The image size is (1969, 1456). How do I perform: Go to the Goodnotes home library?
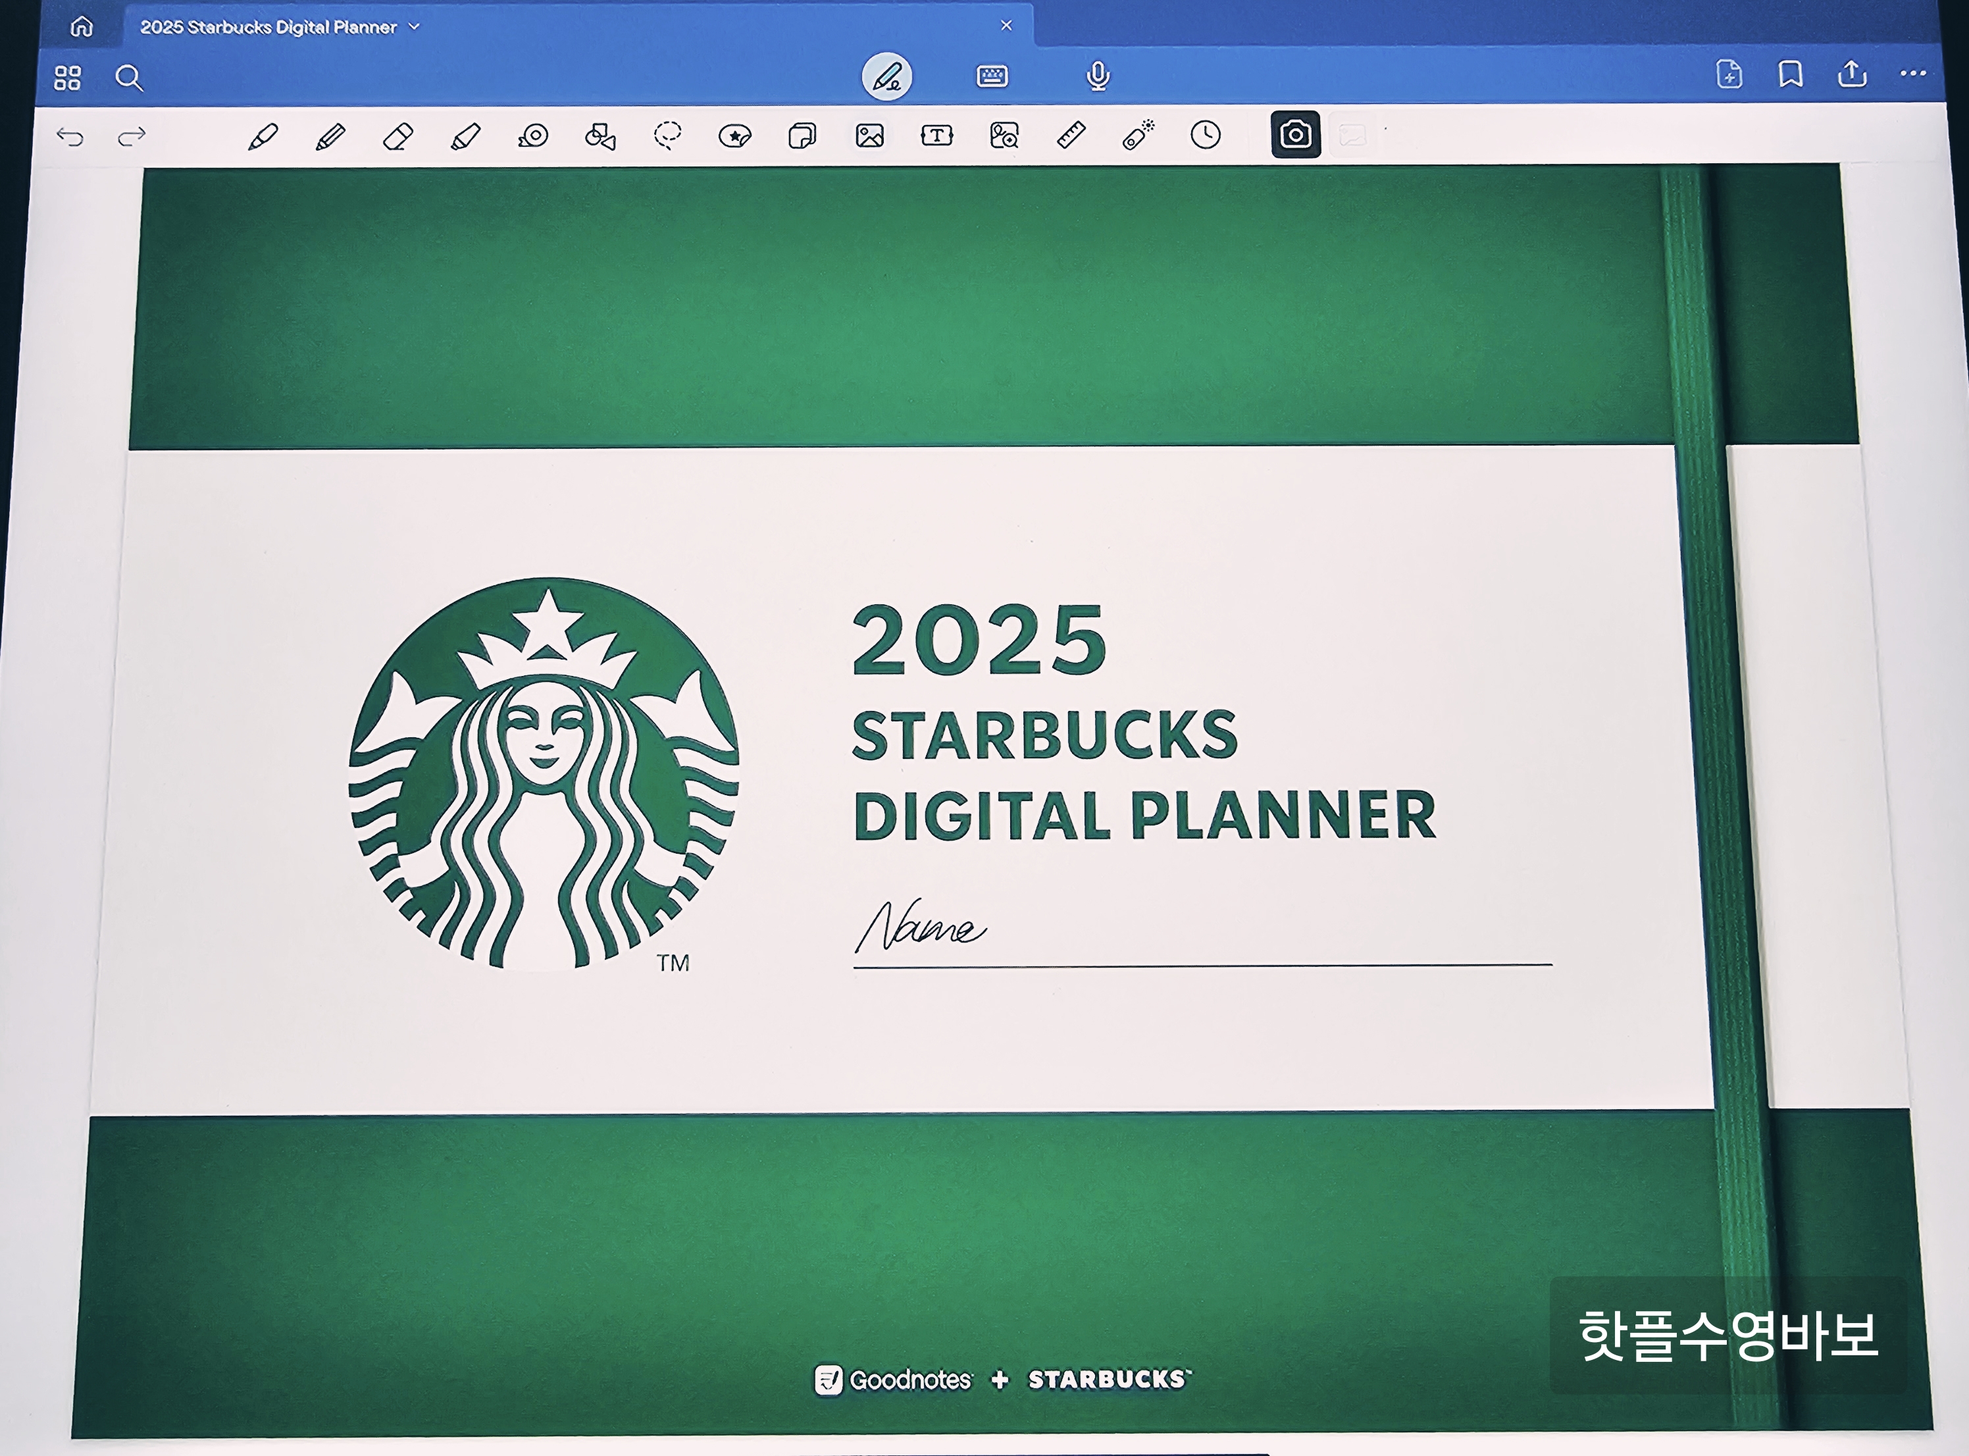(x=82, y=26)
